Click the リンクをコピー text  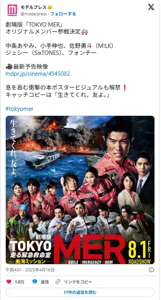pyautogui.click(x=78, y=282)
